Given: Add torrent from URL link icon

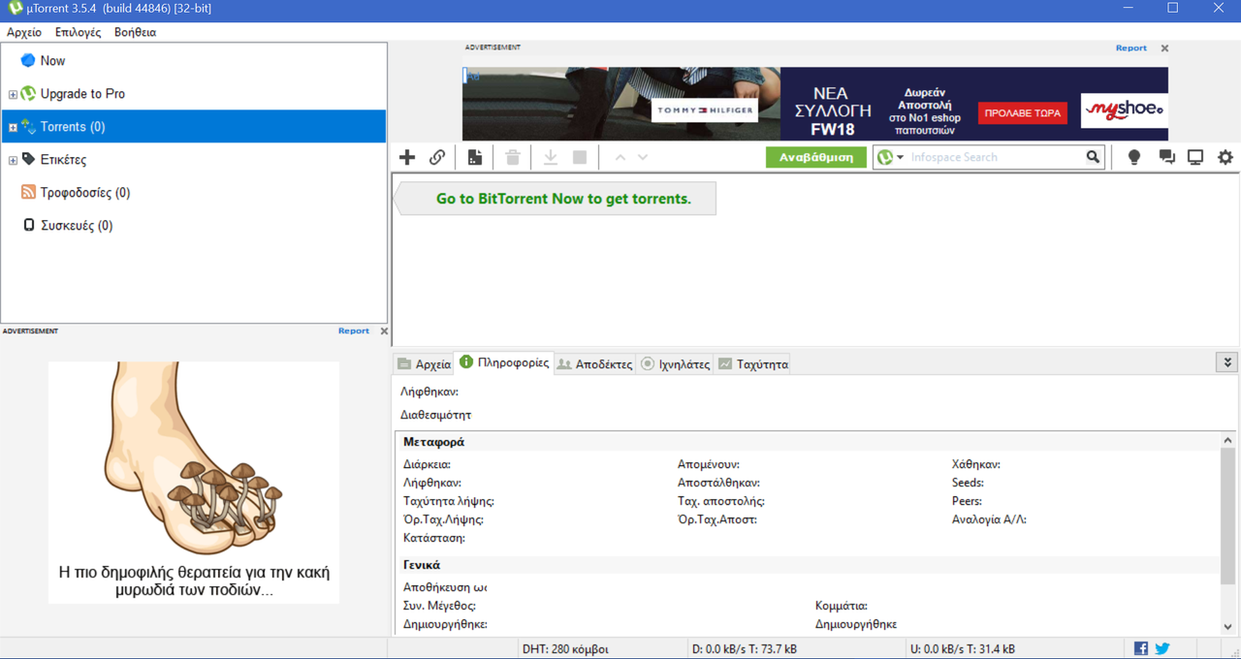Looking at the screenshot, I should pos(437,157).
